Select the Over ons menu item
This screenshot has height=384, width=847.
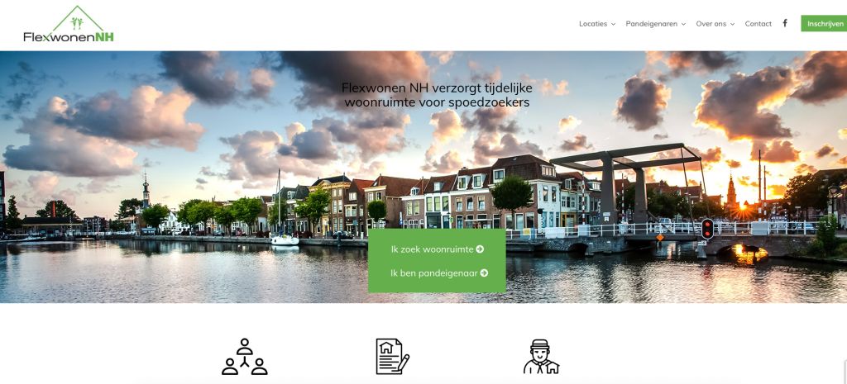711,24
